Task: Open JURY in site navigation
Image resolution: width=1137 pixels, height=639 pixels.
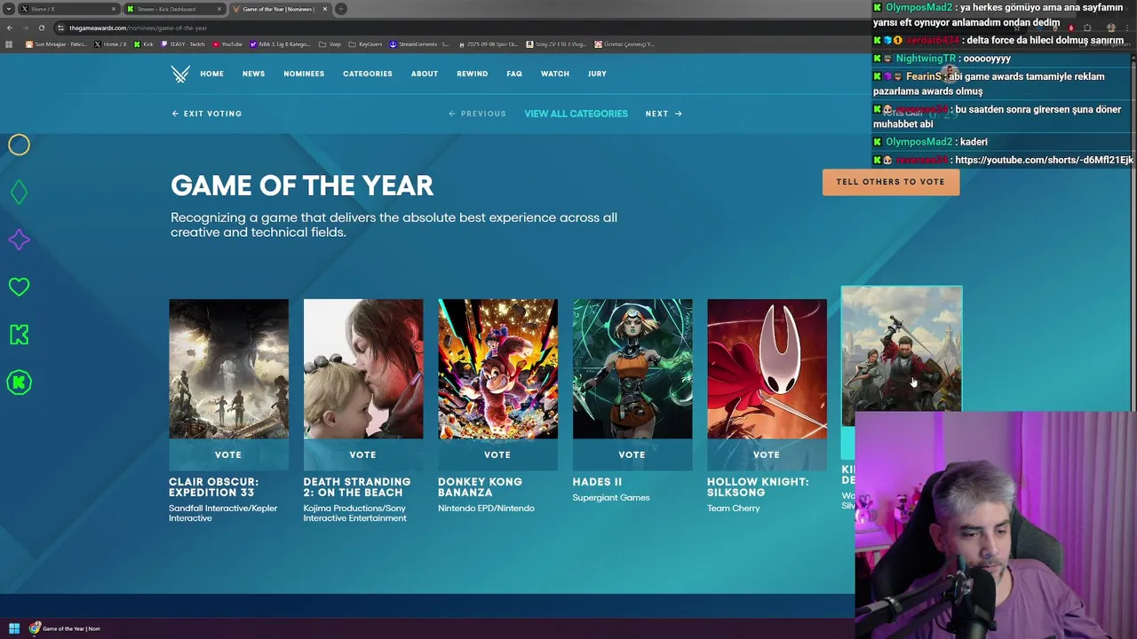Action: 597,74
